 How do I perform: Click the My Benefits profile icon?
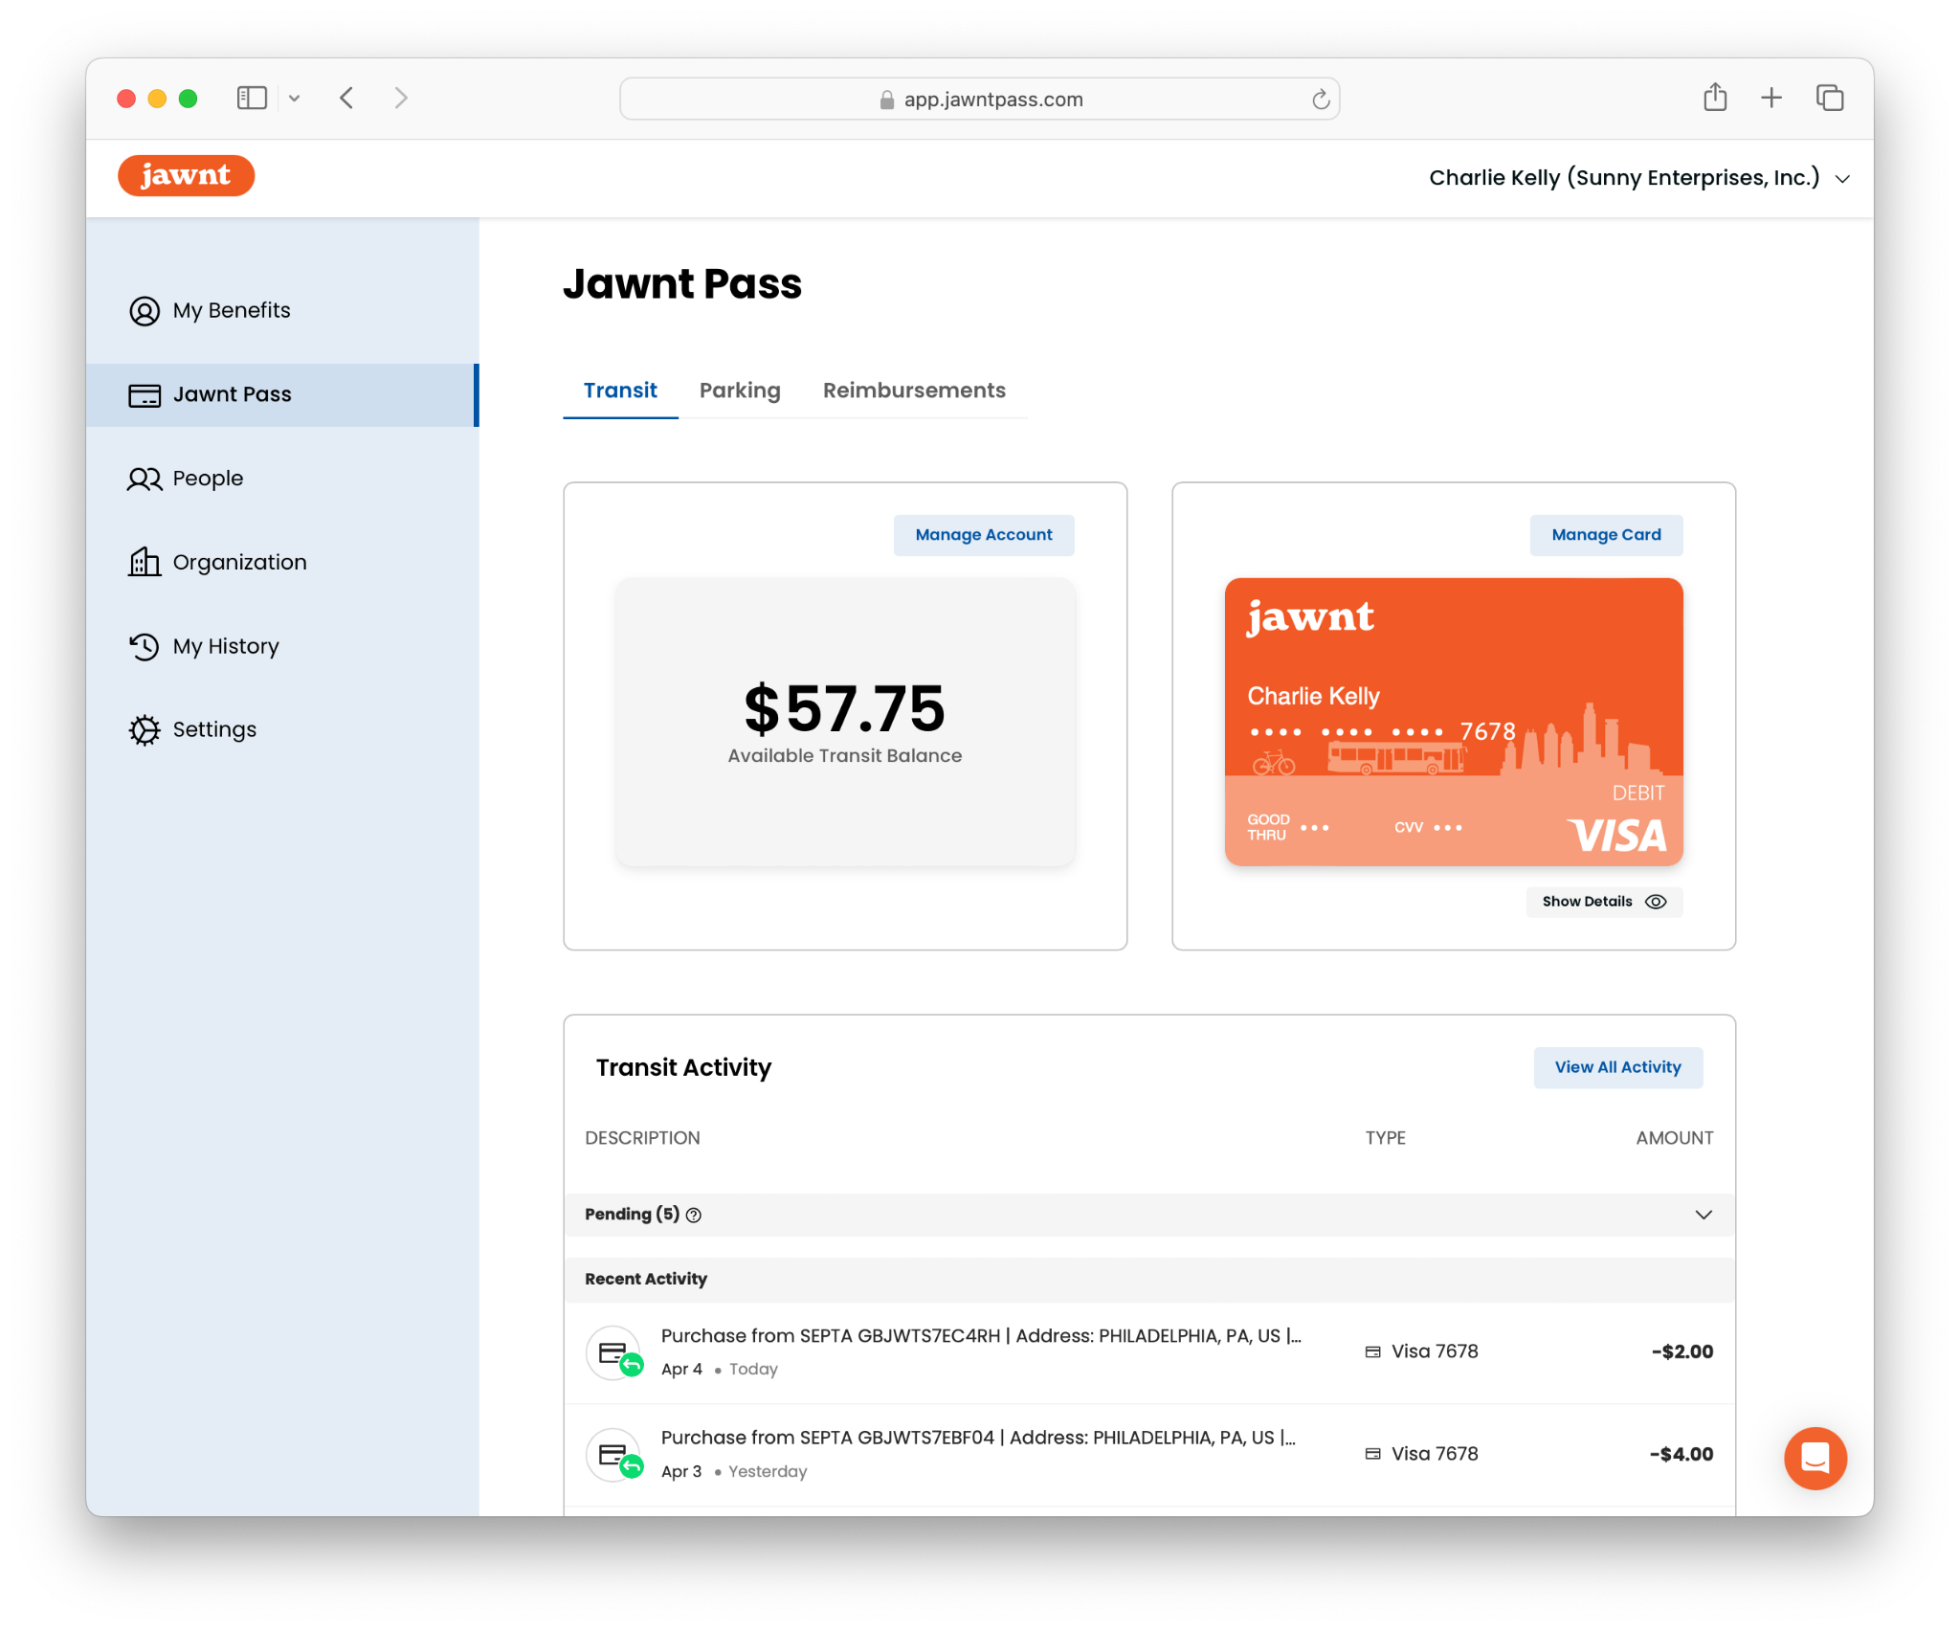tap(145, 311)
